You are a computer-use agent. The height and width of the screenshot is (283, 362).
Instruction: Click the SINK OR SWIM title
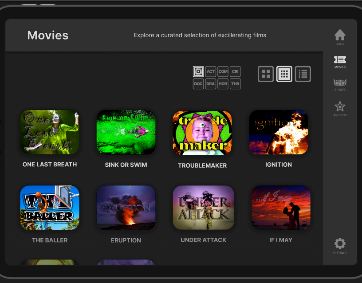[x=126, y=165]
